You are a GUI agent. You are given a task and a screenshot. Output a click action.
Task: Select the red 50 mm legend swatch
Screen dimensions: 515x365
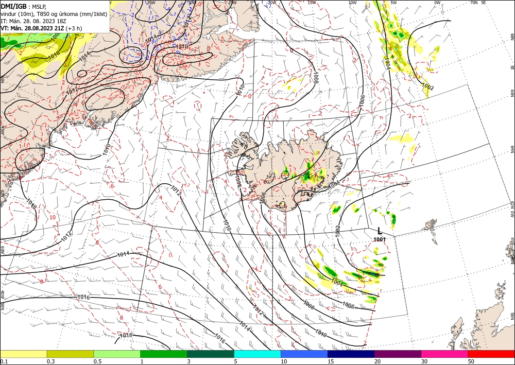click(x=491, y=354)
